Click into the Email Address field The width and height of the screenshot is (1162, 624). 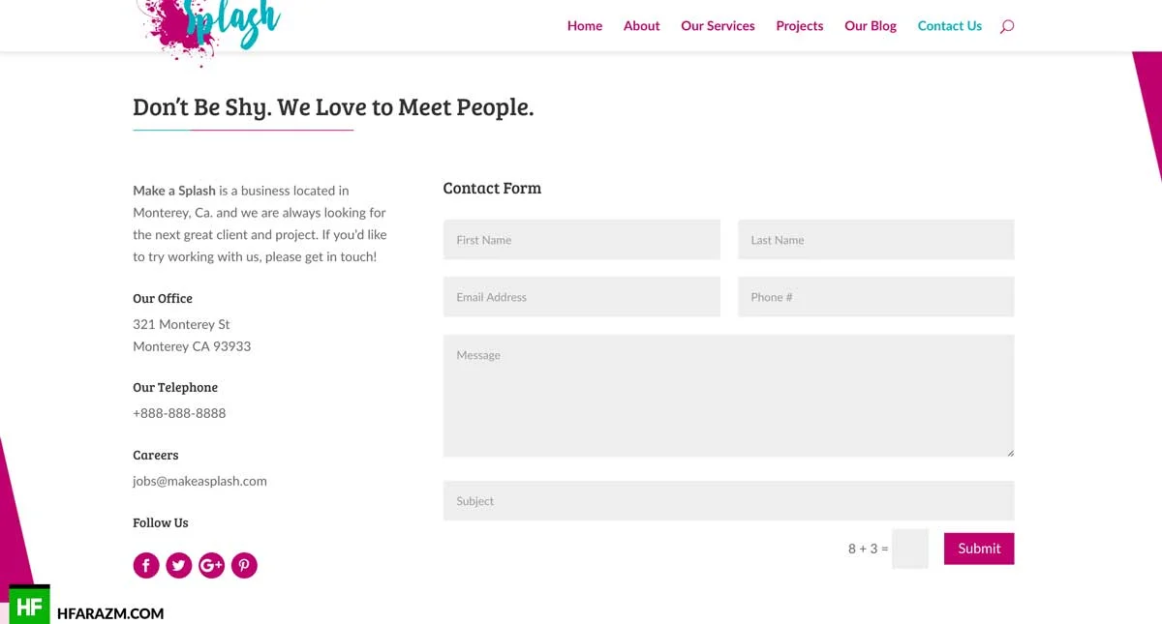pyautogui.click(x=582, y=297)
